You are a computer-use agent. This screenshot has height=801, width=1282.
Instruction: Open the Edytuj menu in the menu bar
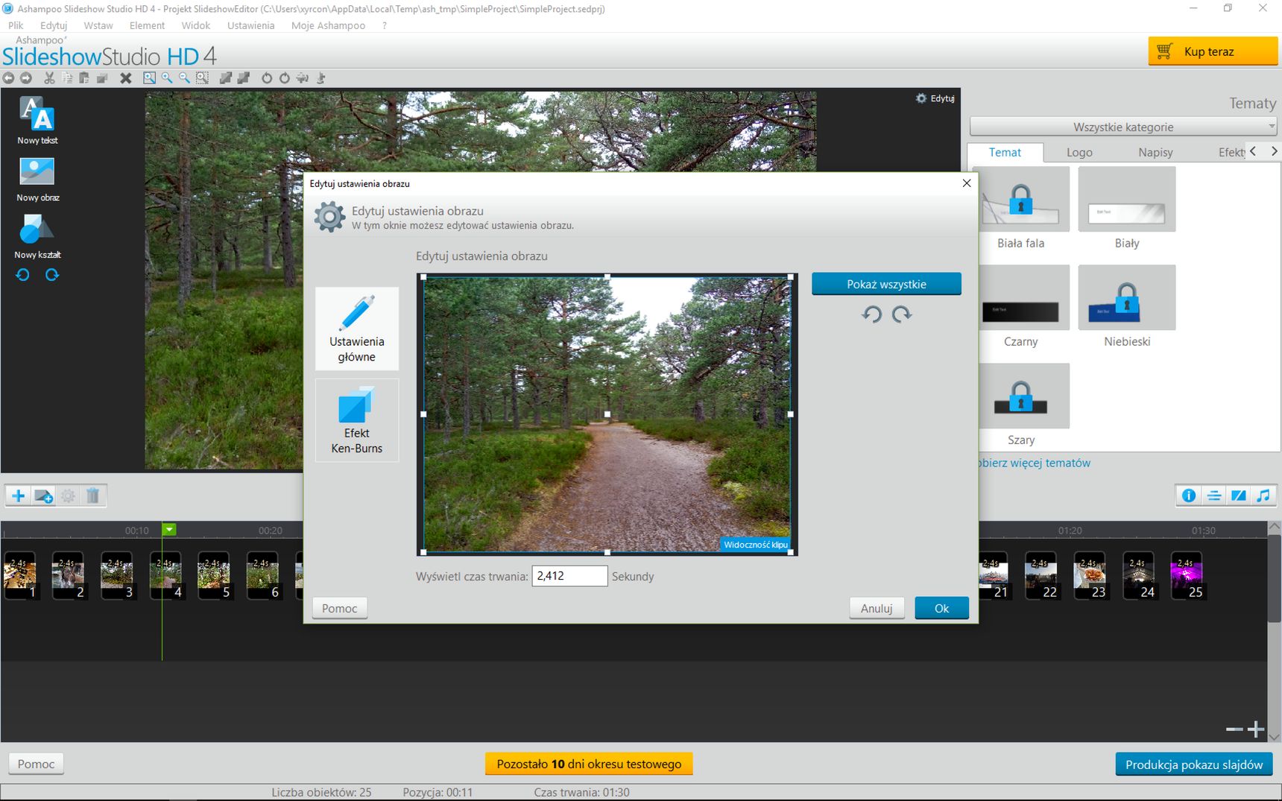tap(54, 25)
